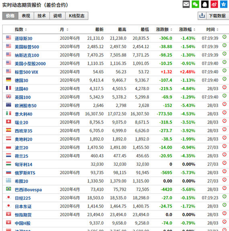Switch to the 表现 tab

26,16
